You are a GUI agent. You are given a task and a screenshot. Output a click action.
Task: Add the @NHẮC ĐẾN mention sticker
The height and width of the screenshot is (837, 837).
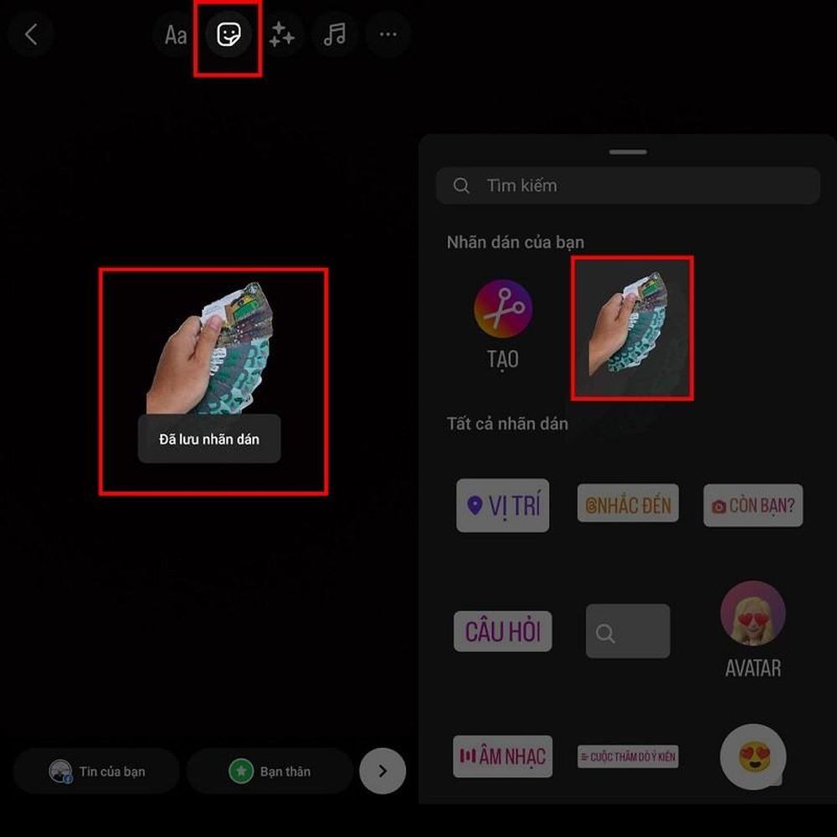pos(628,503)
